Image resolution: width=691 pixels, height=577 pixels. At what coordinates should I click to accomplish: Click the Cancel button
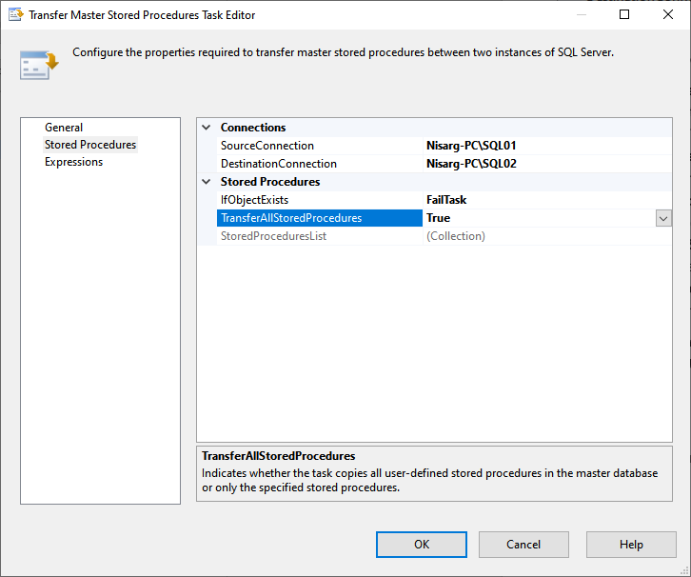[523, 545]
